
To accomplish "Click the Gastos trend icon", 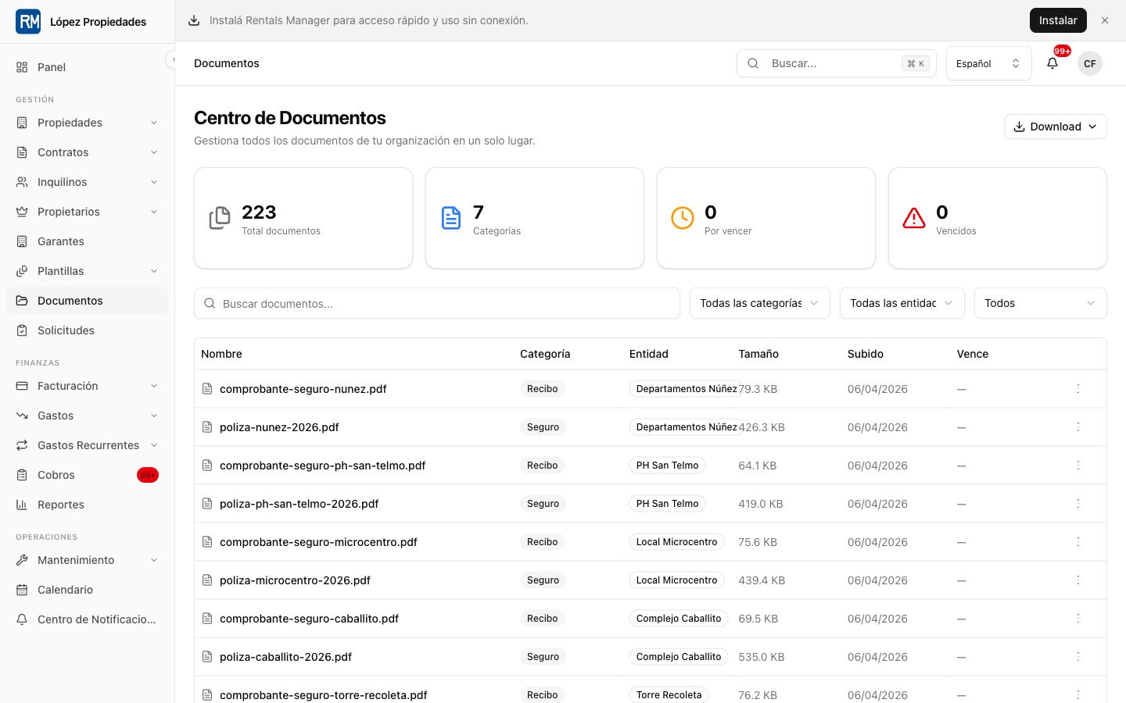I will [x=22, y=416].
